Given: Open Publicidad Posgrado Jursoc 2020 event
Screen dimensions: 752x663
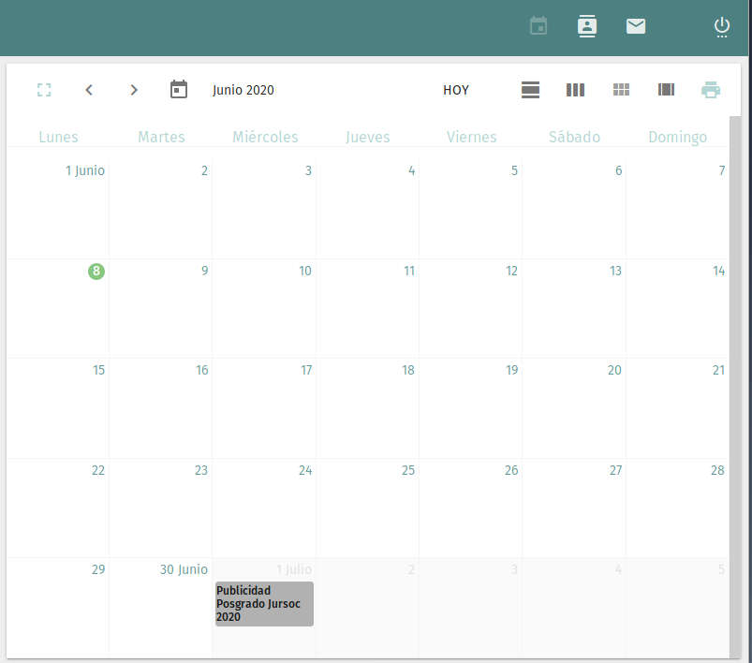Looking at the screenshot, I should click(264, 604).
